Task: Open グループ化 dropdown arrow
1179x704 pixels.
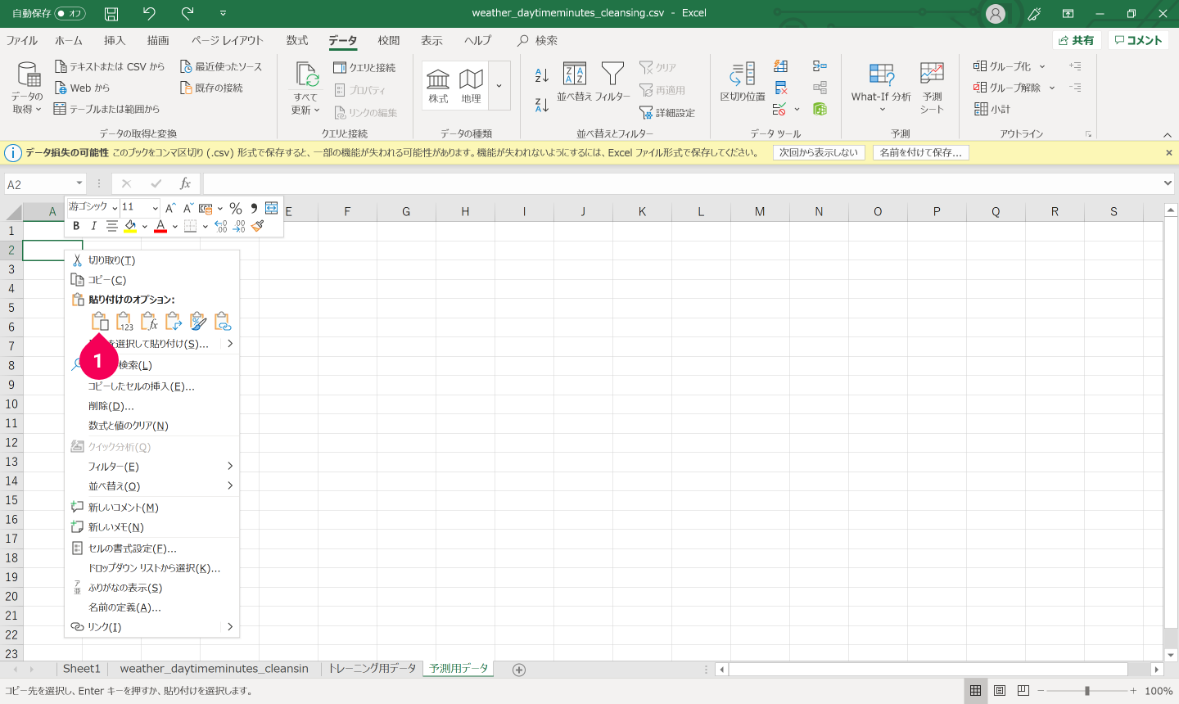Action: coord(1042,66)
